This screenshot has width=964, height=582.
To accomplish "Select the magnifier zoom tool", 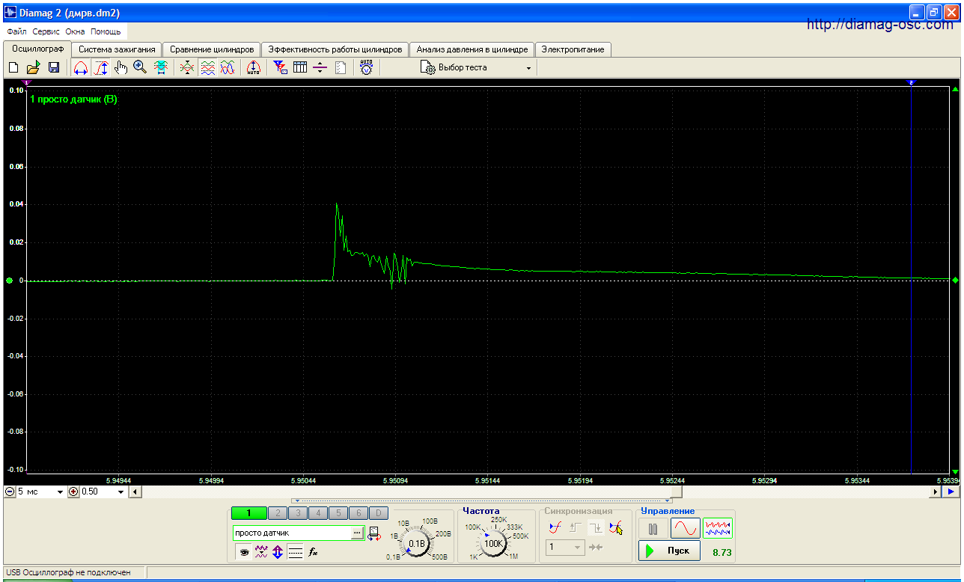I will pos(140,67).
